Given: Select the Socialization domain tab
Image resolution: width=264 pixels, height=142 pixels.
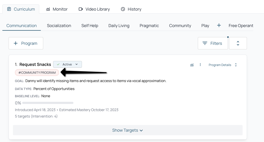Looking at the screenshot, I should pos(59,26).
